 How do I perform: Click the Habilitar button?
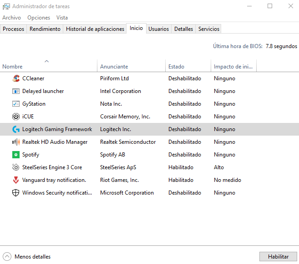pyautogui.click(x=278, y=257)
